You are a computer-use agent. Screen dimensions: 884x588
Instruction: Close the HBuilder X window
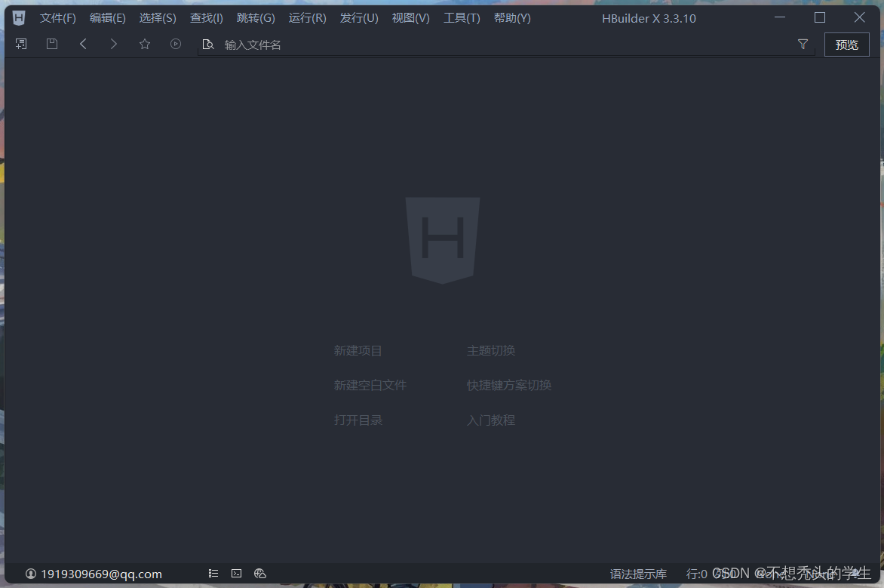[859, 17]
